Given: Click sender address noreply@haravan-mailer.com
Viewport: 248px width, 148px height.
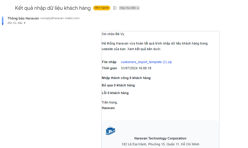Looking at the screenshot, I should [60, 18].
